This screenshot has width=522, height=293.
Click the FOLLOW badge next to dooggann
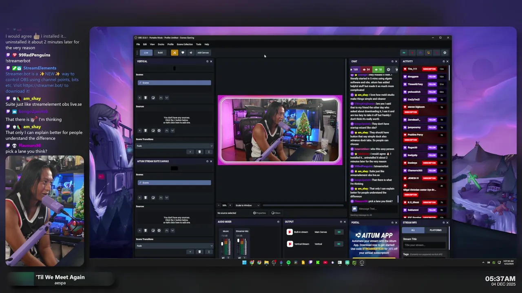[432, 77]
